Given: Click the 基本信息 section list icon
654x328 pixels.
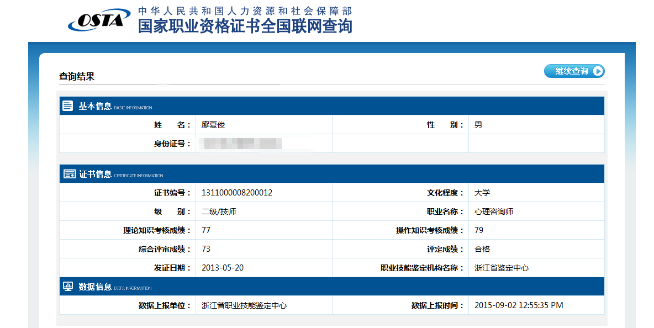Looking at the screenshot, I should coord(68,106).
